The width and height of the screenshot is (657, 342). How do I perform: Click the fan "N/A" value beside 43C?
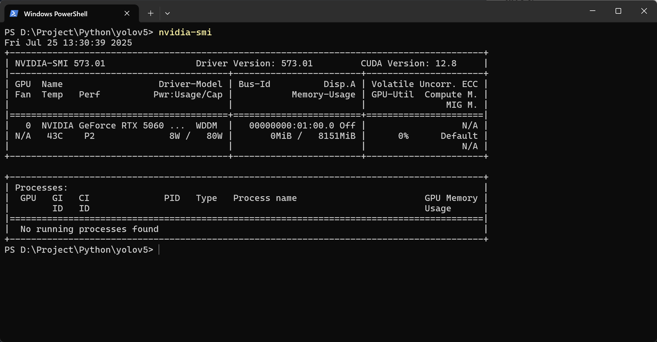click(23, 136)
